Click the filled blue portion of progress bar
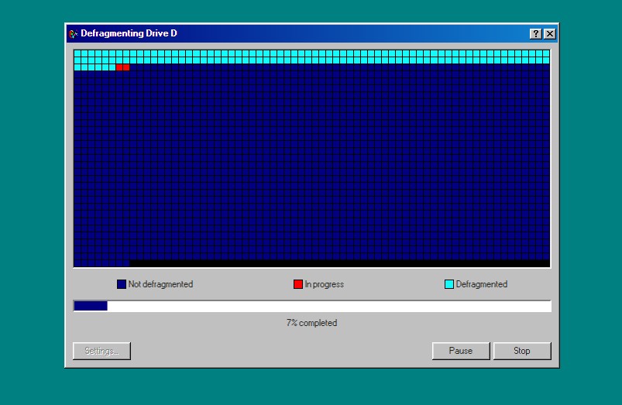The height and width of the screenshot is (405, 622). (x=91, y=306)
